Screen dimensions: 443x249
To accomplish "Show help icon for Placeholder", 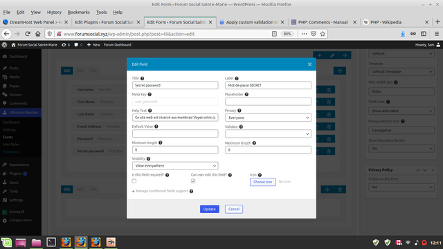I will (246, 95).
